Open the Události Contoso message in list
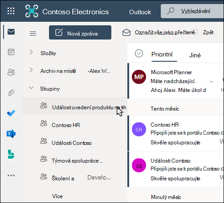 (x=176, y=169)
